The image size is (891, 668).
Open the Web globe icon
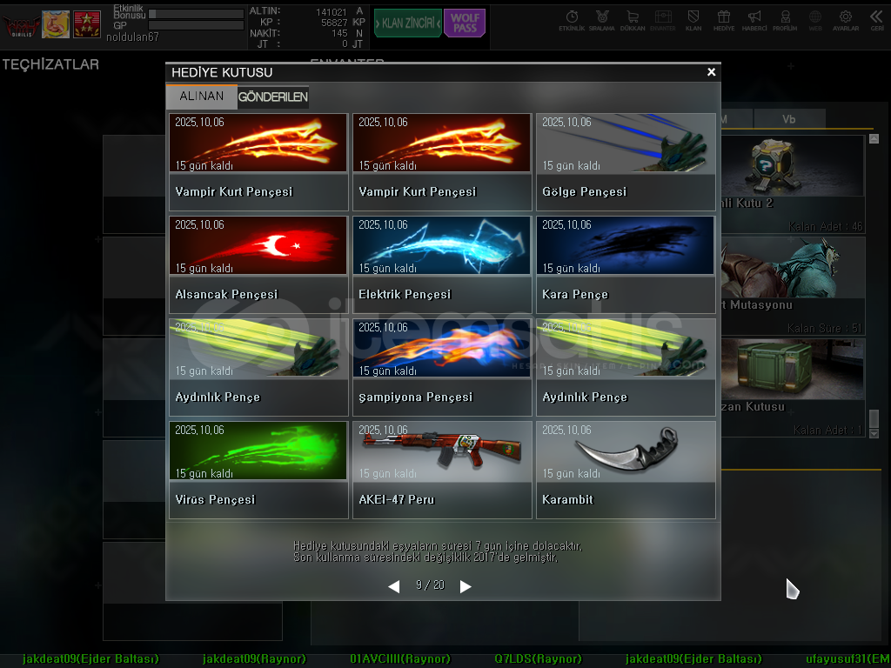click(x=815, y=21)
